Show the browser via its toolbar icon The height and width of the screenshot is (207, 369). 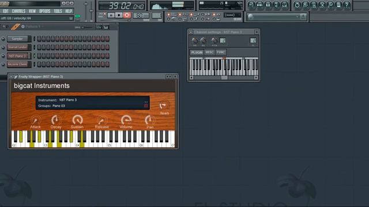[276, 5]
